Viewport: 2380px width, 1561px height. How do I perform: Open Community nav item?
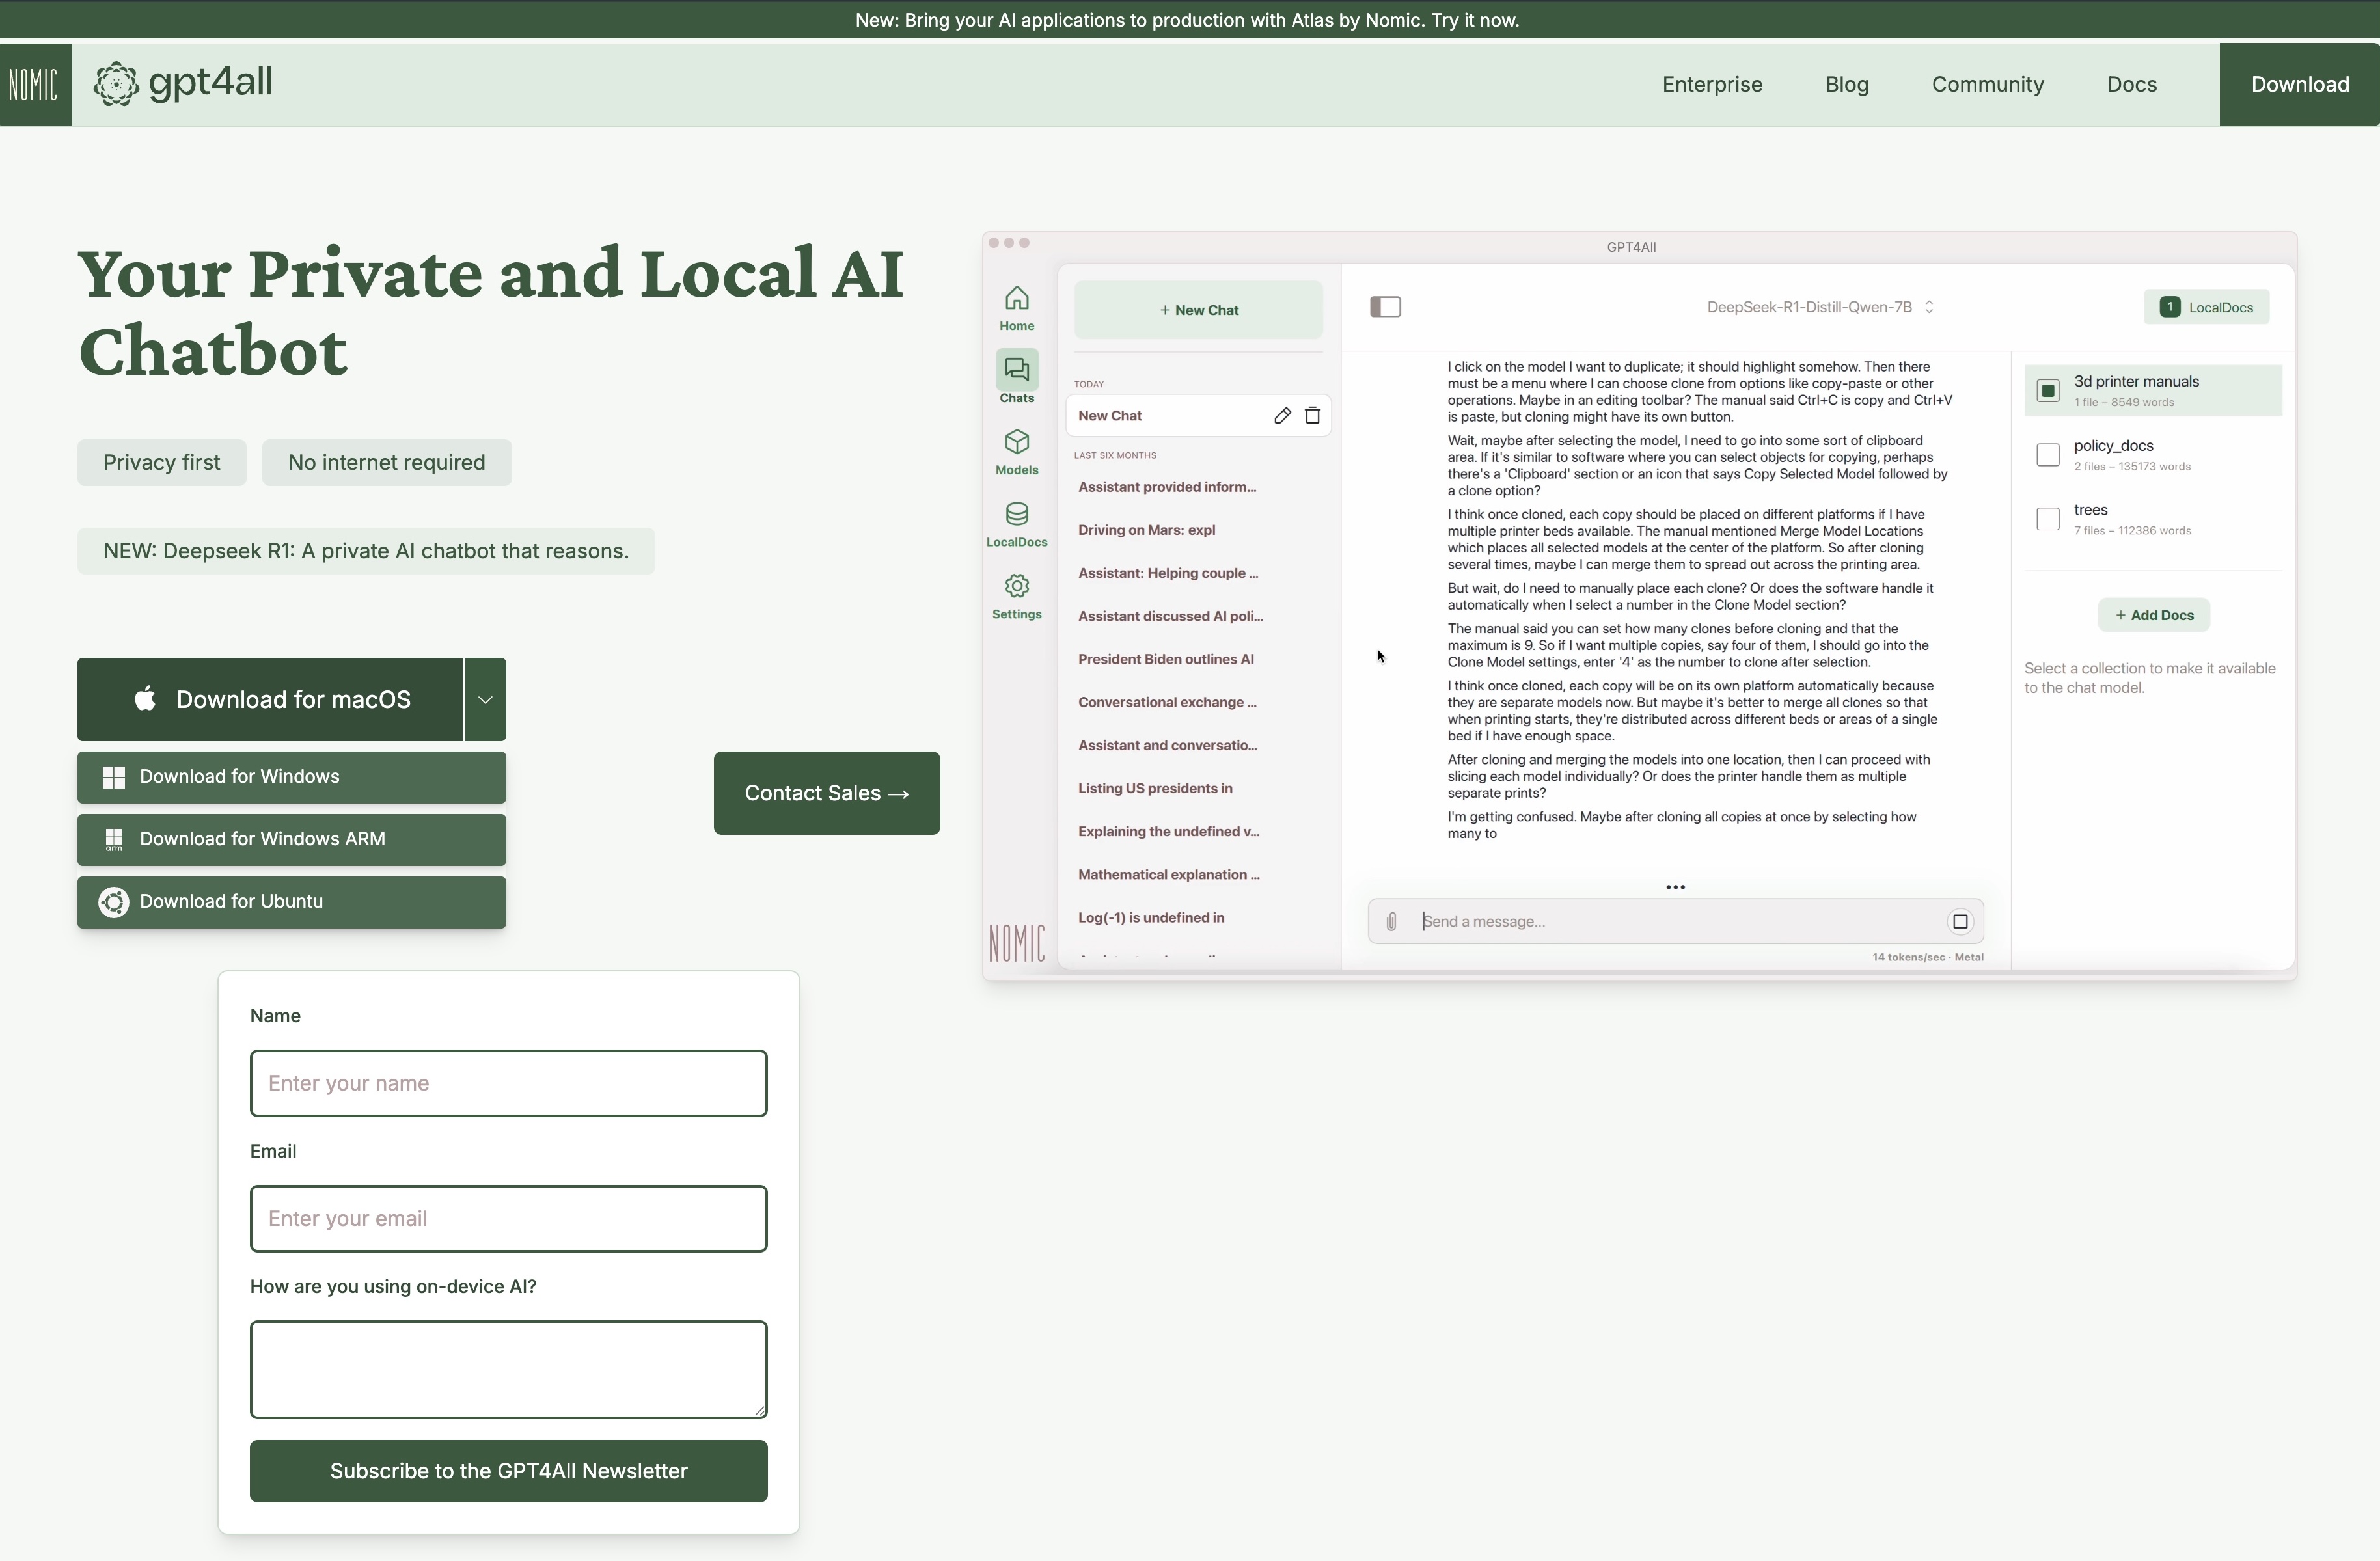pos(1987,85)
